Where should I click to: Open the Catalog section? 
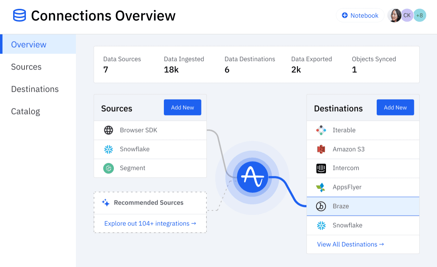click(25, 111)
